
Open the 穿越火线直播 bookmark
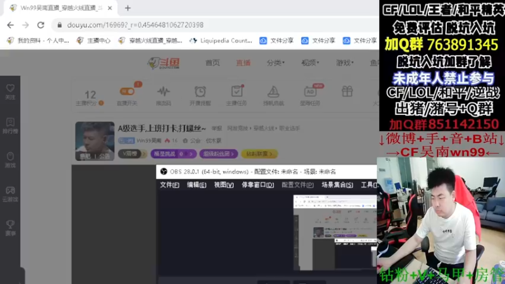[x=150, y=40]
